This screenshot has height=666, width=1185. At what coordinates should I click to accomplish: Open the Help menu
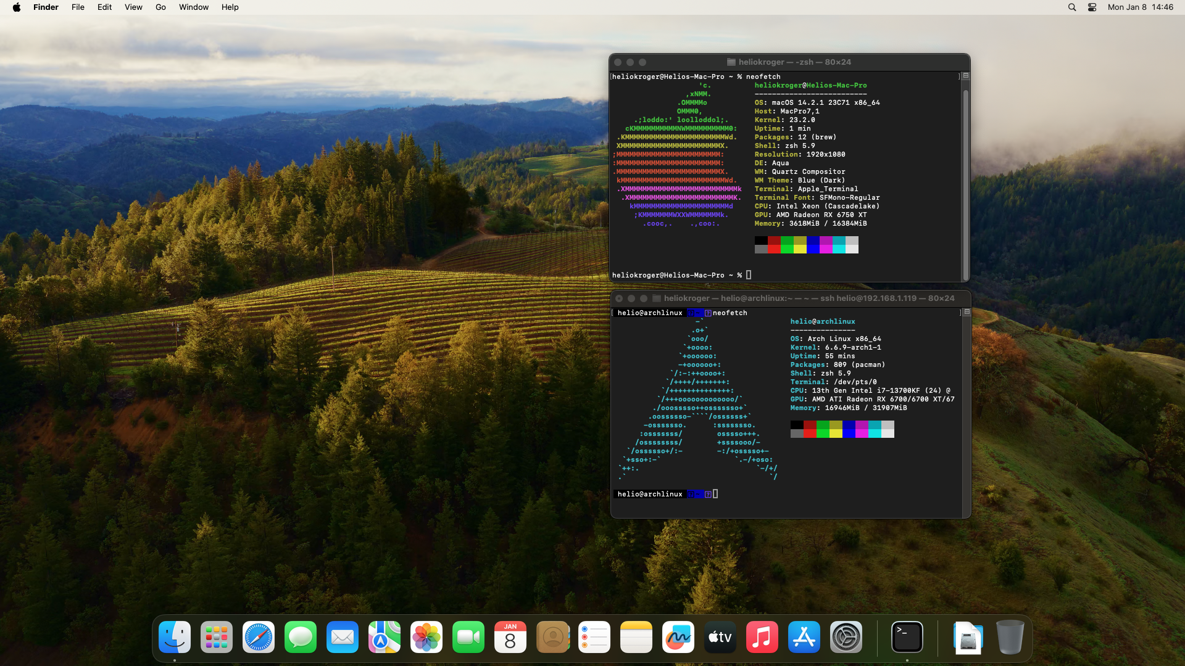click(230, 7)
